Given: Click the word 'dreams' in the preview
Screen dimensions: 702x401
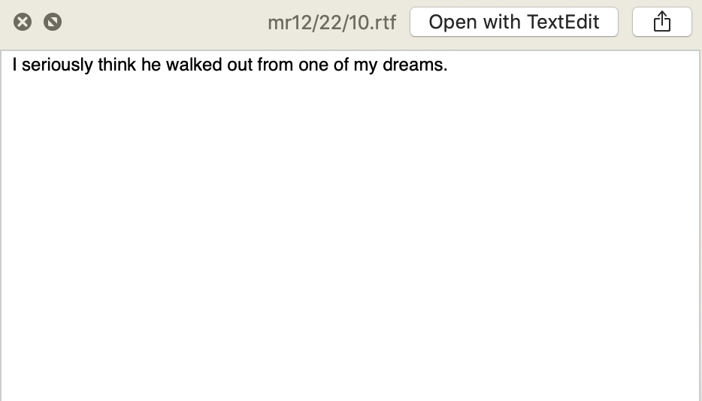Looking at the screenshot, I should click(413, 65).
